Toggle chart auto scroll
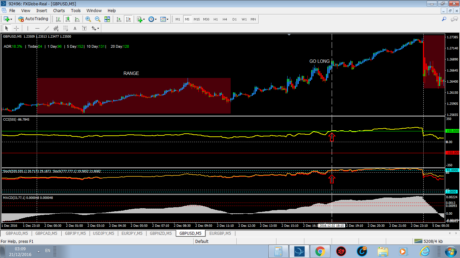 (119, 19)
